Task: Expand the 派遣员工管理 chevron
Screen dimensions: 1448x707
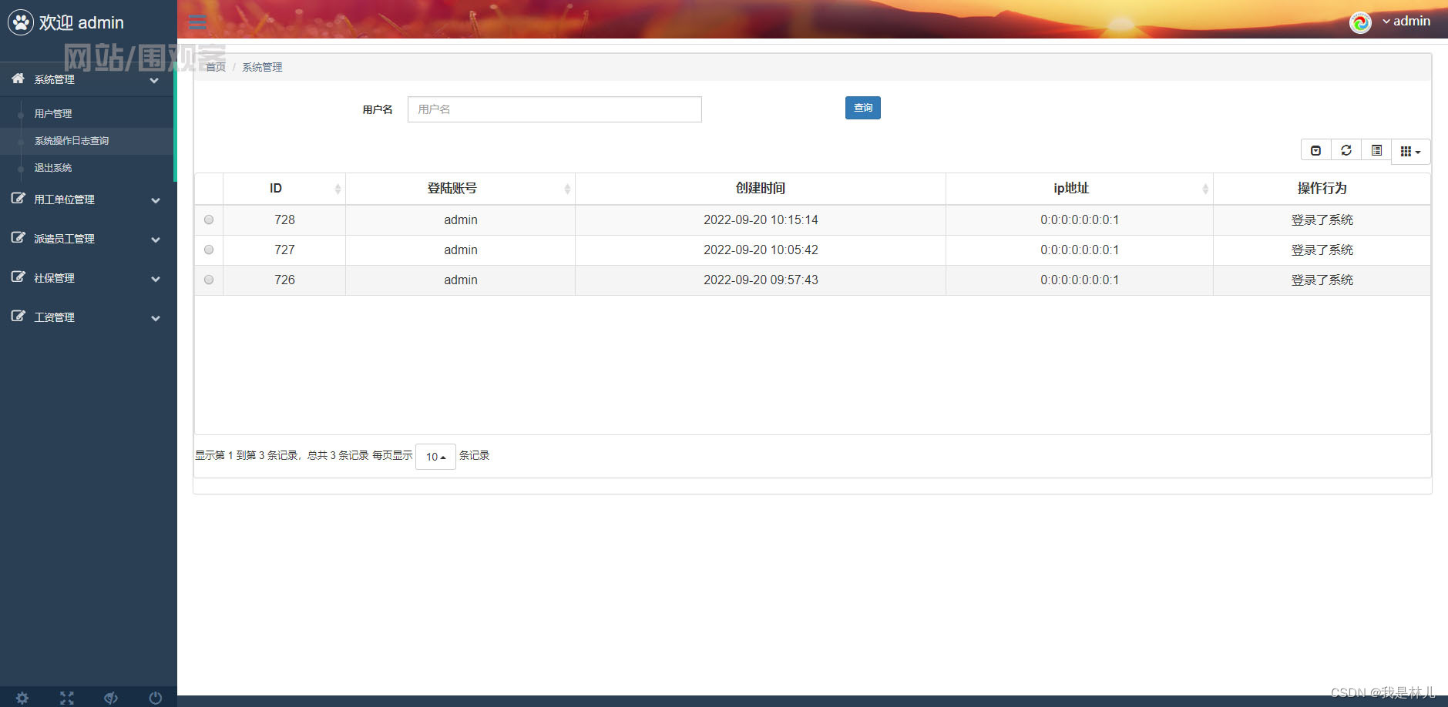Action: click(x=156, y=240)
